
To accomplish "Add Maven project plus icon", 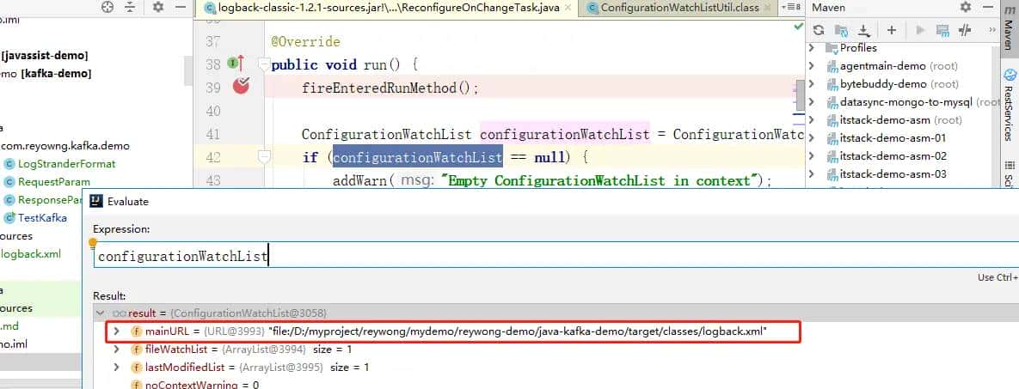I will pyautogui.click(x=892, y=30).
